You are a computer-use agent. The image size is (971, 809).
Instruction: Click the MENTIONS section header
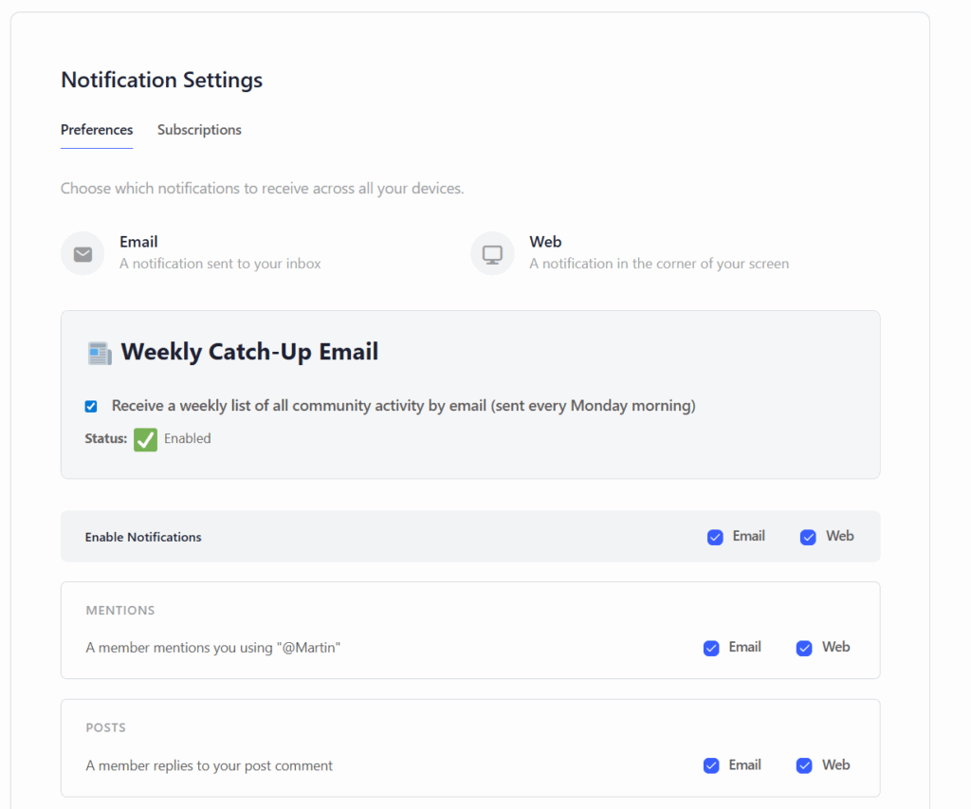coord(119,611)
